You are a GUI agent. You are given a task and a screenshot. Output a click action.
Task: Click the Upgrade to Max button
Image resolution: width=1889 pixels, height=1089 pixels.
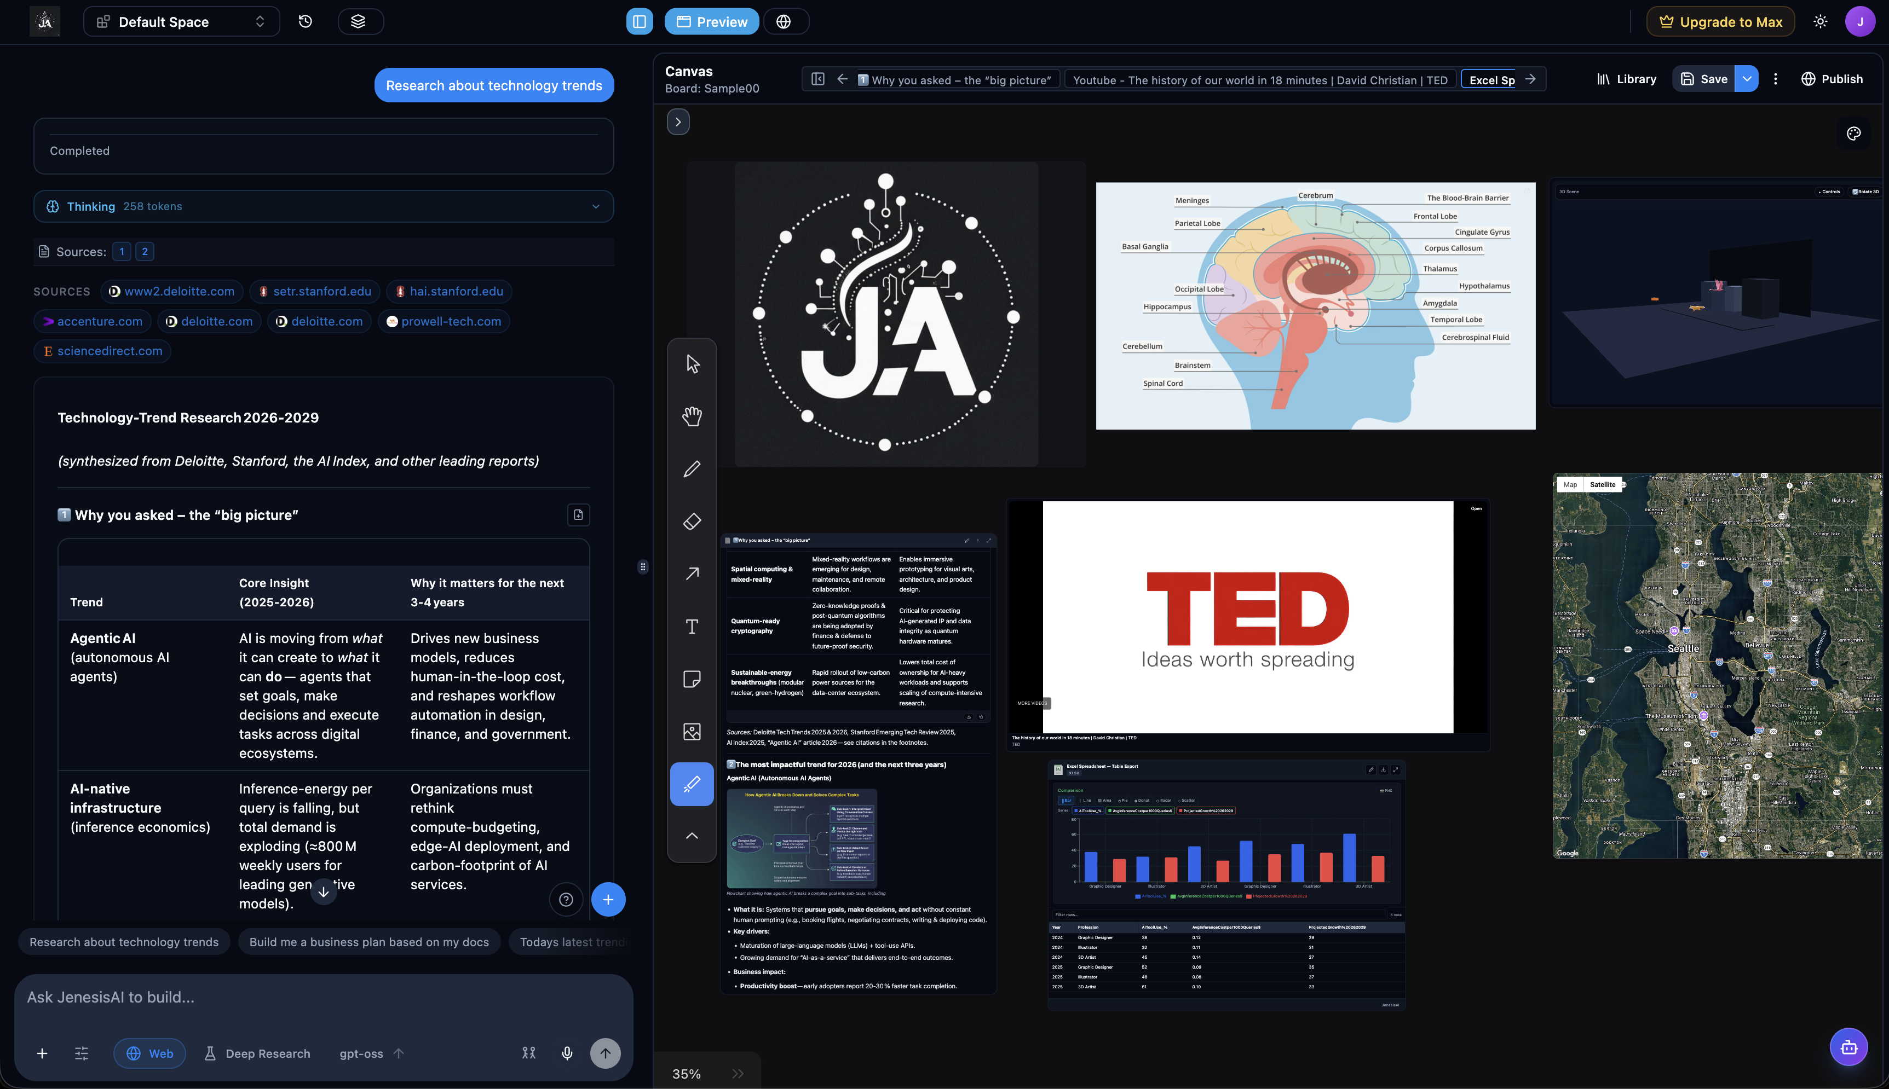click(1720, 22)
